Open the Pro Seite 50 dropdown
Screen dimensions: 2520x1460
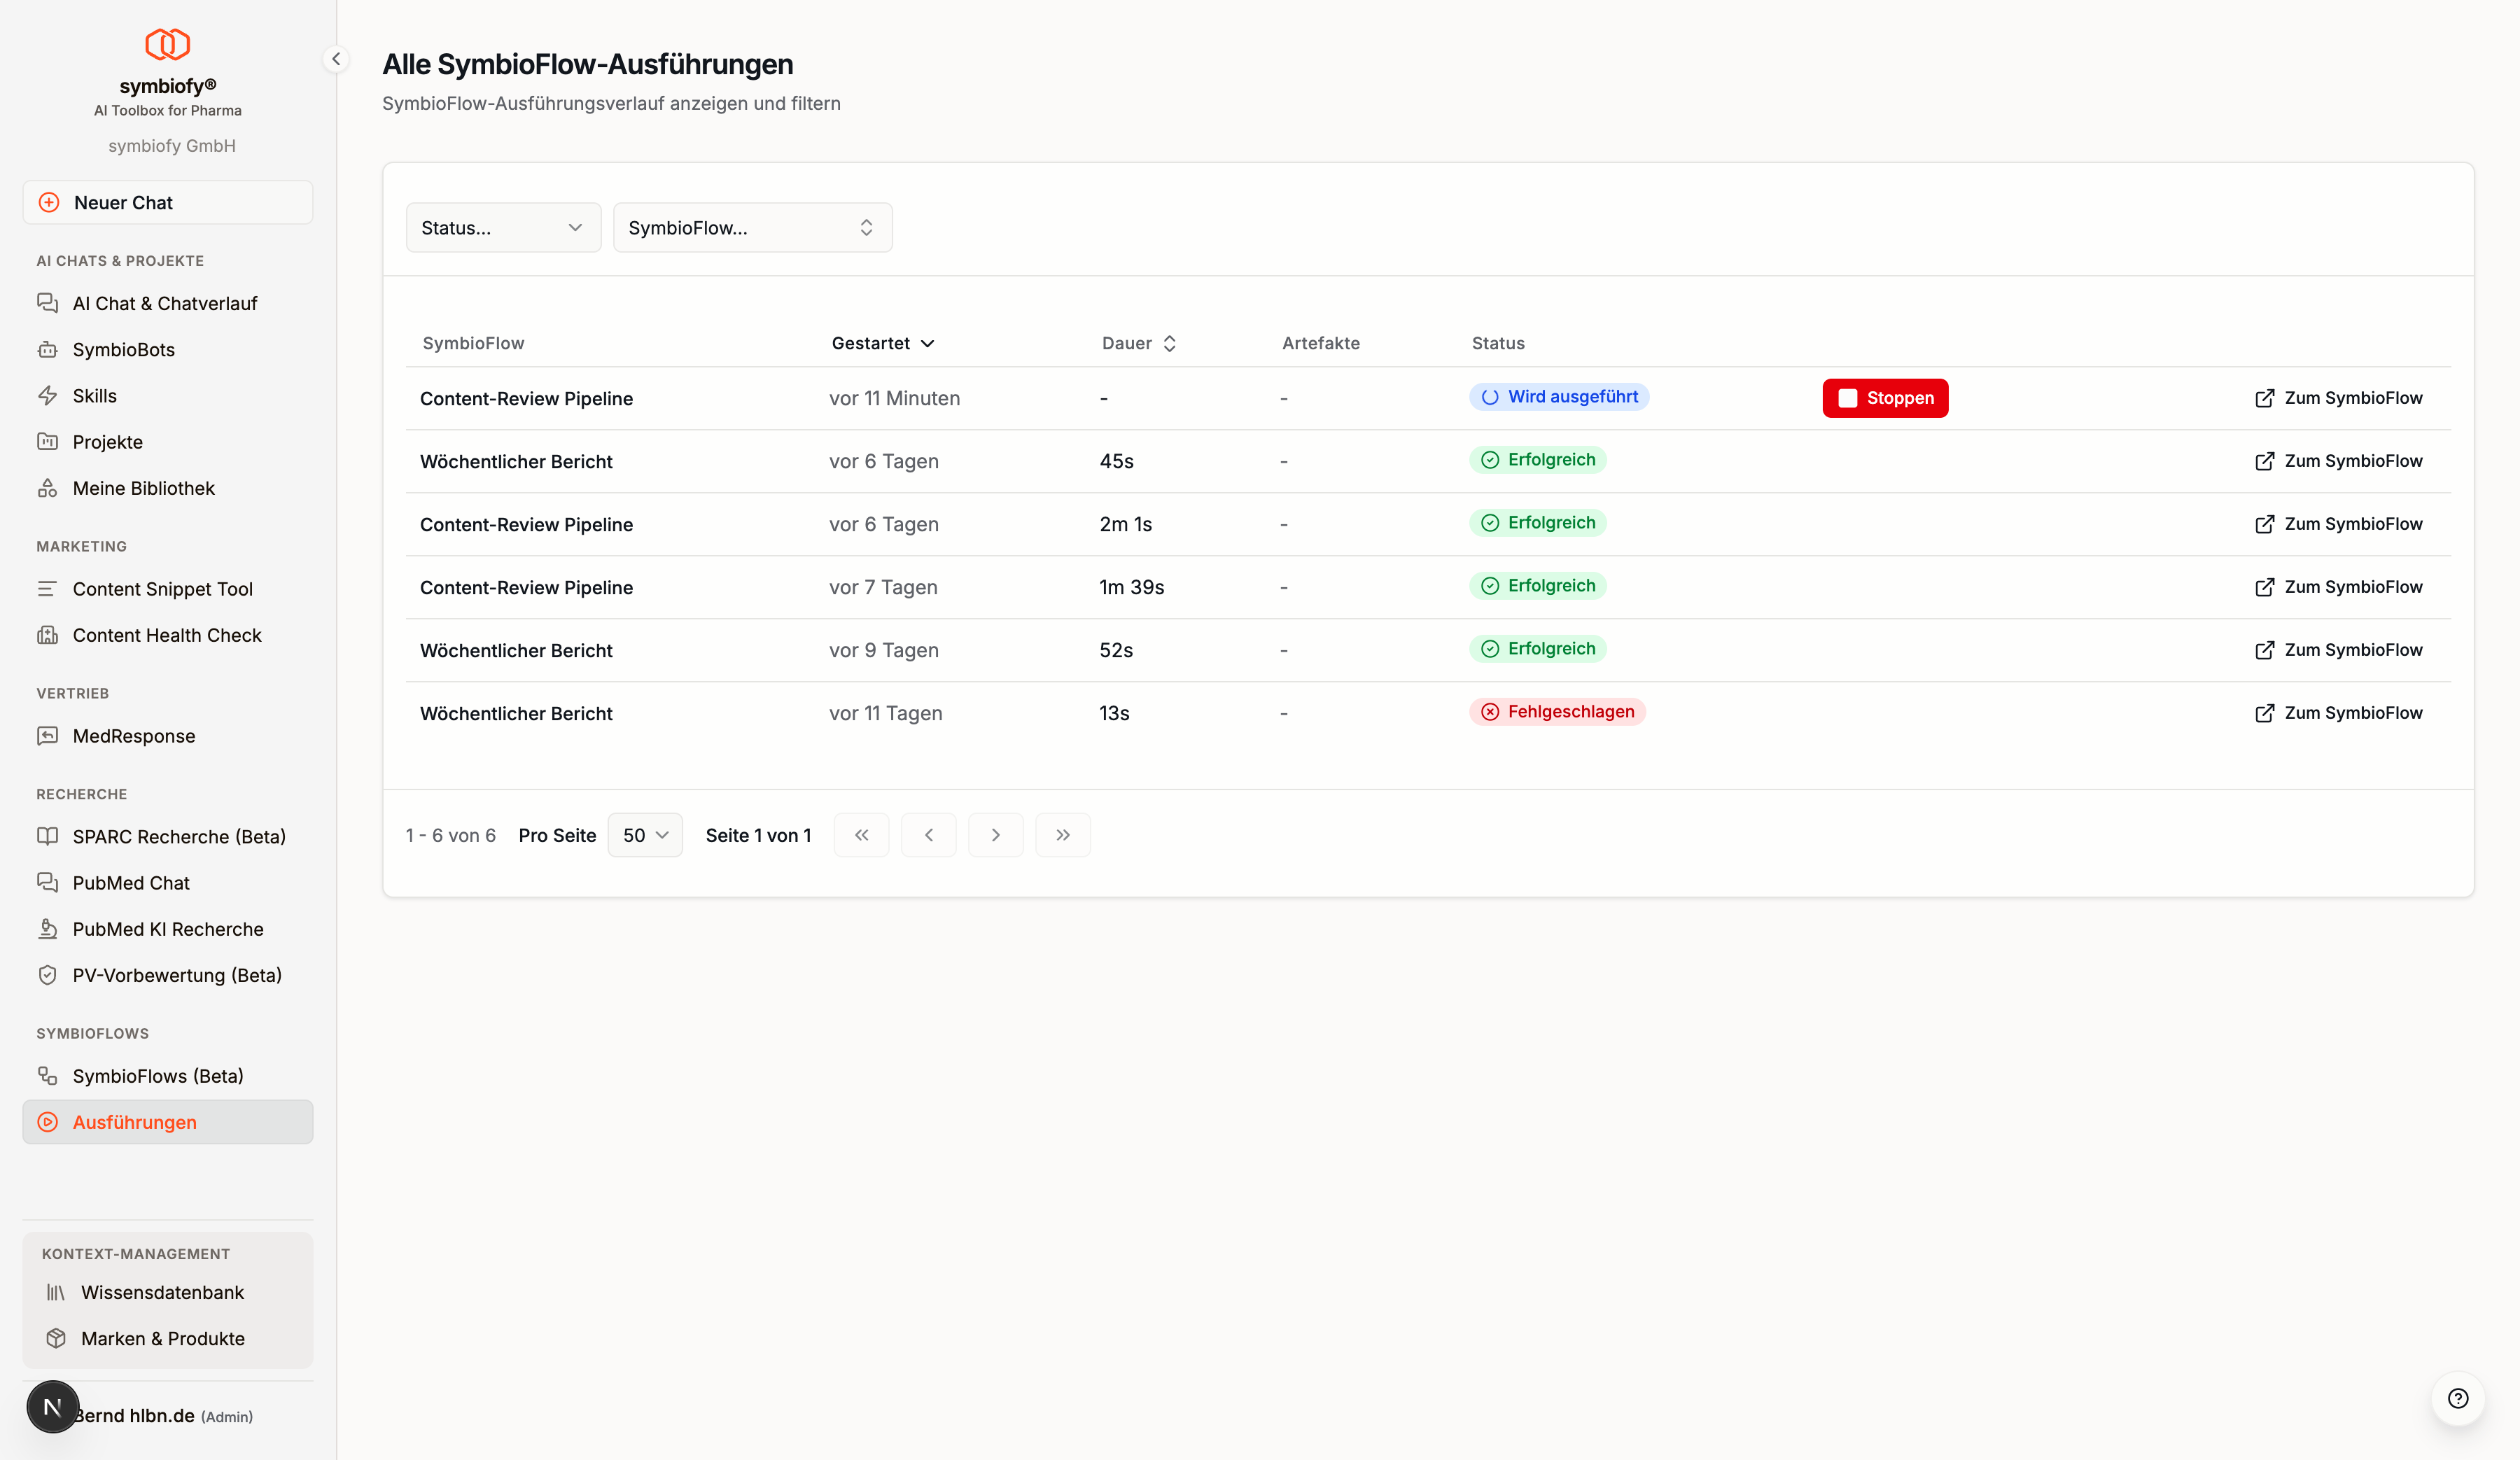click(x=645, y=835)
